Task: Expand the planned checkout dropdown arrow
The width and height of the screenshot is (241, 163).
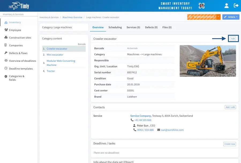Action: (218, 17)
